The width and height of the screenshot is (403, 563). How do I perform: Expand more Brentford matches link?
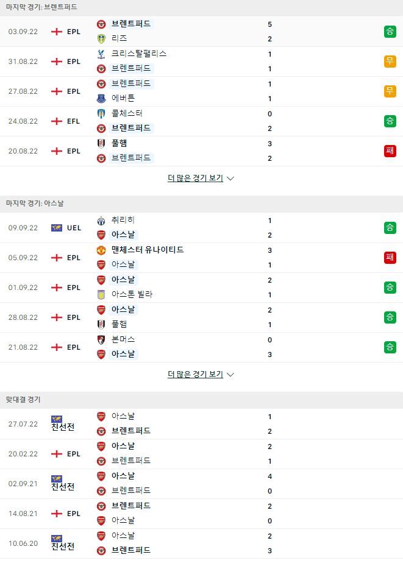[x=195, y=178]
